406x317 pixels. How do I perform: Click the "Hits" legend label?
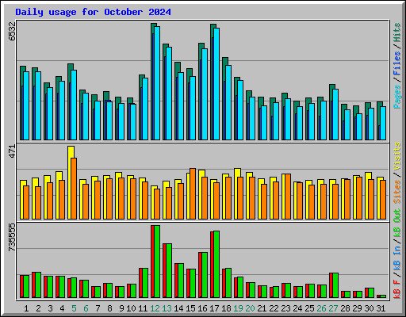(x=397, y=32)
